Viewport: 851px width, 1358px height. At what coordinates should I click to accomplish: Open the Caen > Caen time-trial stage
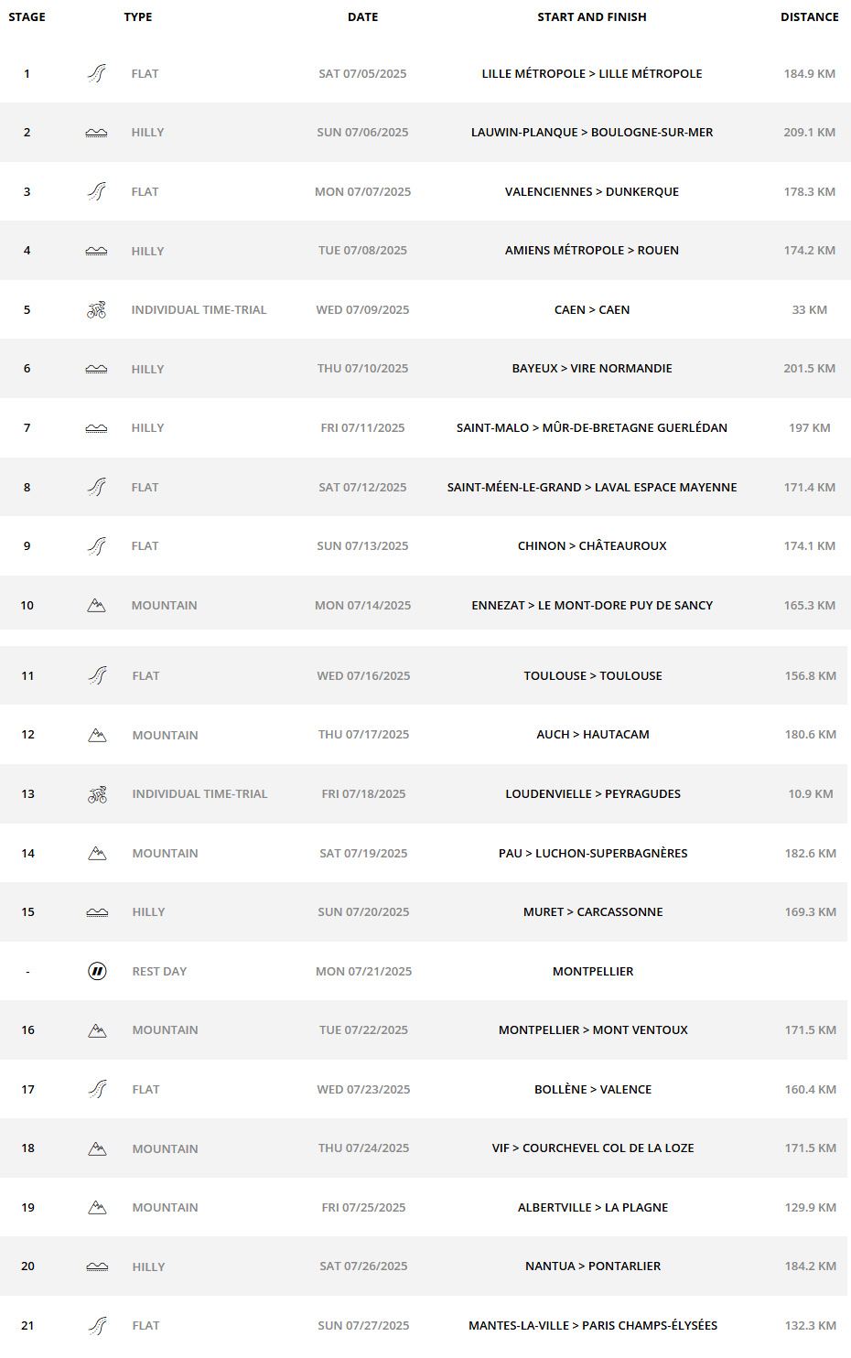point(592,309)
